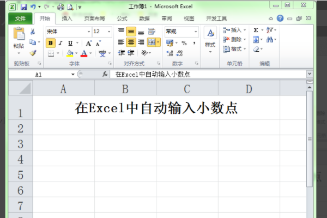The width and height of the screenshot is (327, 218).
Task: Toggle Underline formatting
Action: pyautogui.click(x=70, y=43)
